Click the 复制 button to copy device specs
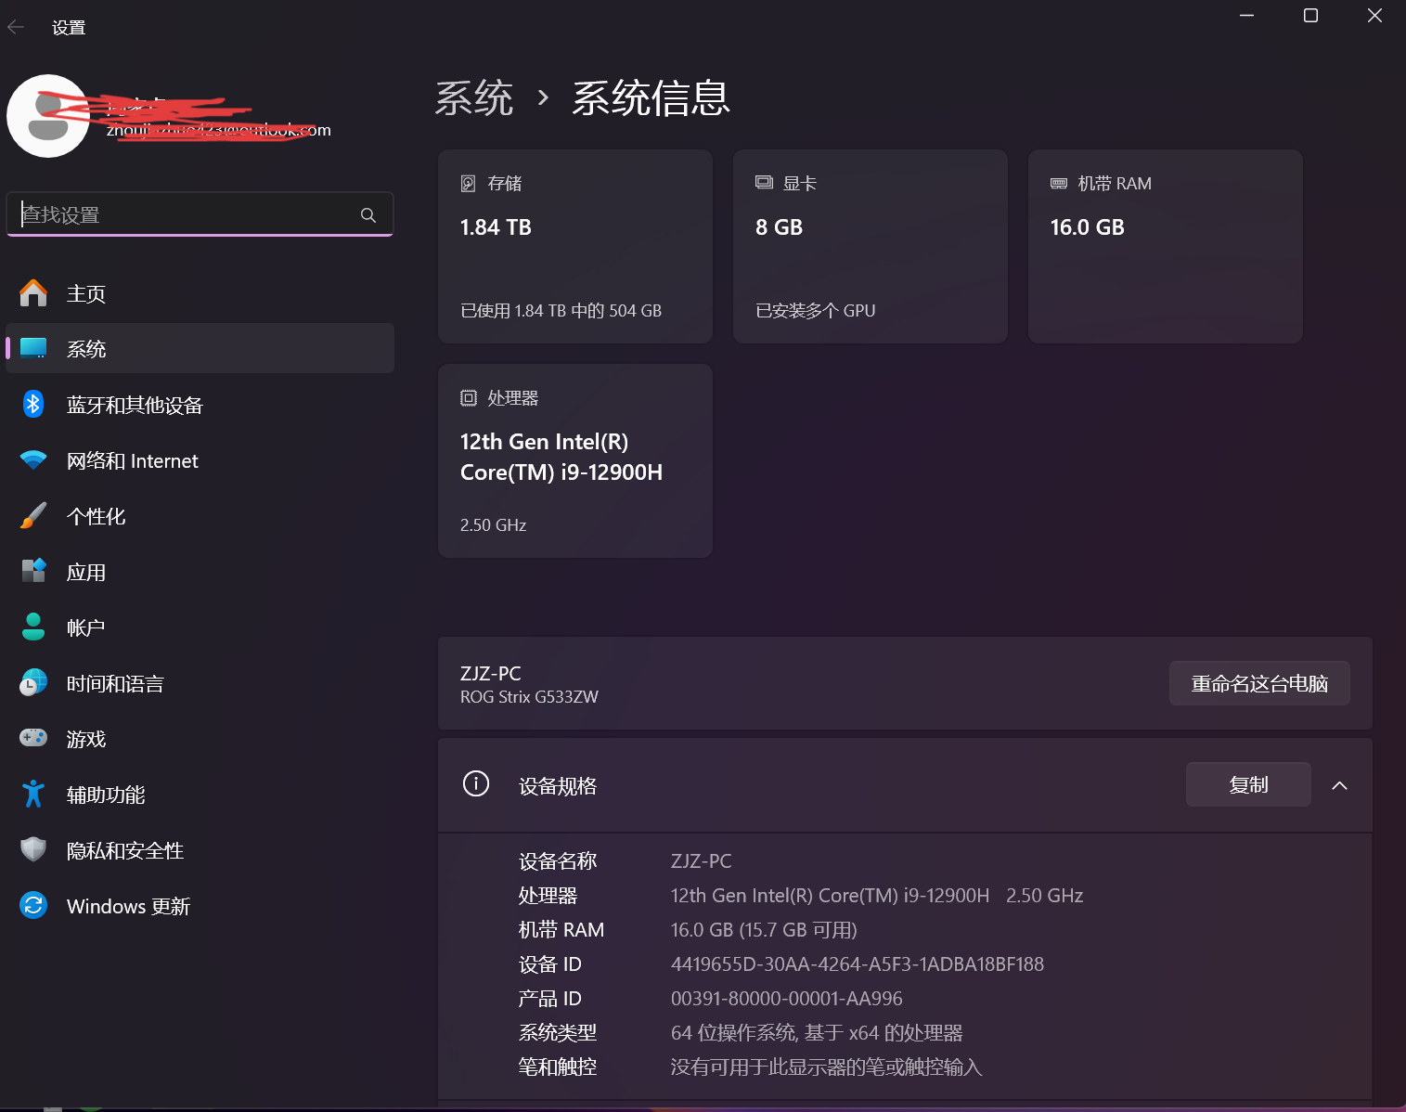This screenshot has height=1112, width=1406. click(1247, 783)
